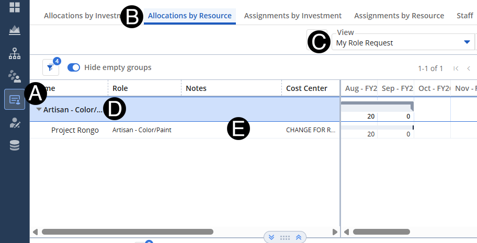The image size is (477, 243).
Task: Click the database stack icon in sidebar
Action: pyautogui.click(x=15, y=145)
